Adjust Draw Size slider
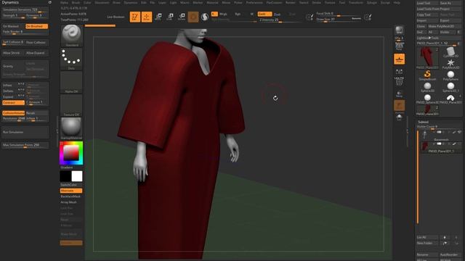465x261 pixels. point(339,20)
